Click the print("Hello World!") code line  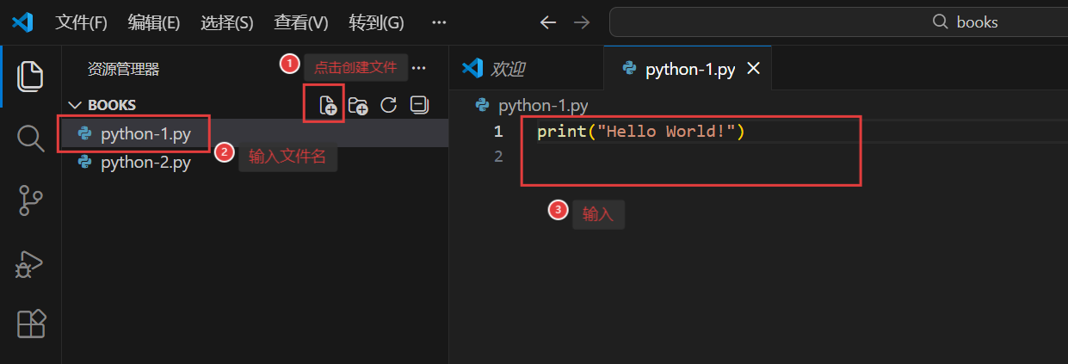click(x=640, y=132)
